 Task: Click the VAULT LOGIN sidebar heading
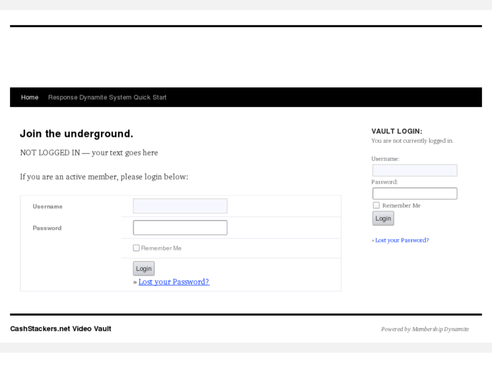point(397,131)
